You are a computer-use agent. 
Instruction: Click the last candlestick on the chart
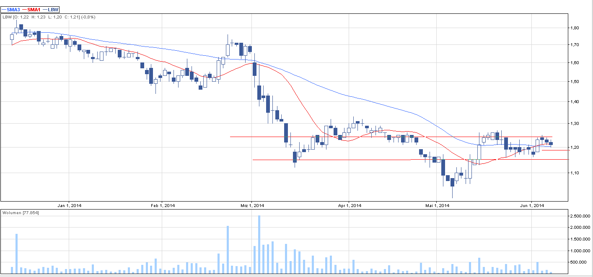click(x=551, y=144)
